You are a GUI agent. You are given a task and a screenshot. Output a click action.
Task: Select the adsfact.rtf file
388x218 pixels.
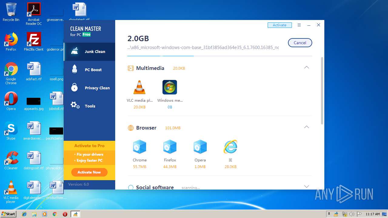34,71
